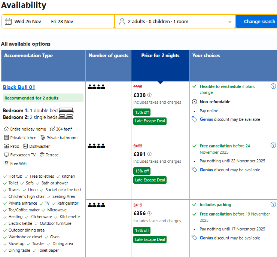Open info icon next to £338 price
Viewport: 277px width, 257px height.
[149, 95]
